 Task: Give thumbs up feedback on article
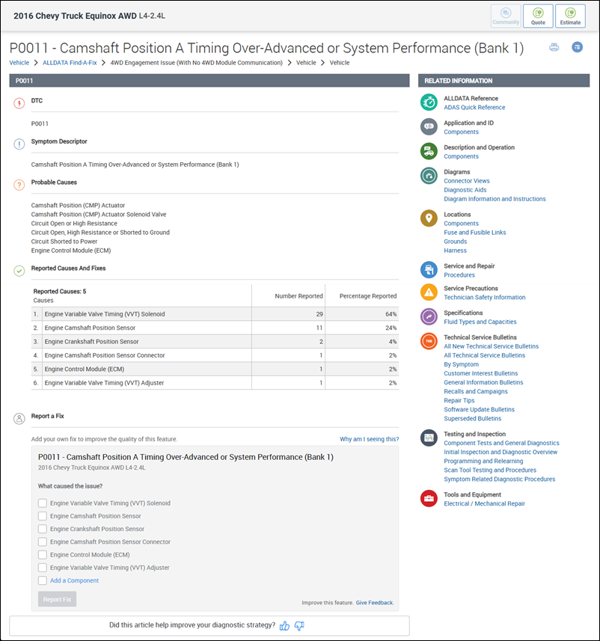284,626
